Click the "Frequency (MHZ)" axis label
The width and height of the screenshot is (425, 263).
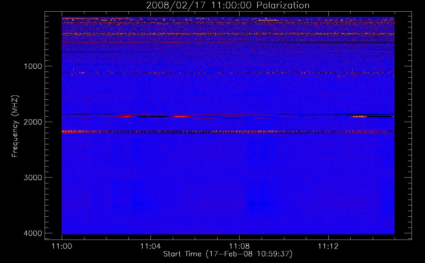pos(15,126)
